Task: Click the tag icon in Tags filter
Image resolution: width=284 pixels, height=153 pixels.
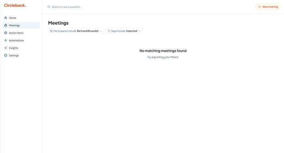Action: pyautogui.click(x=109, y=31)
